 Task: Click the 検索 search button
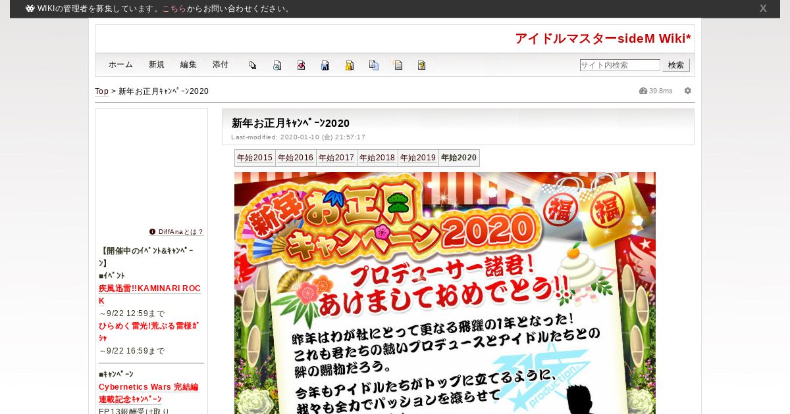[x=676, y=65]
